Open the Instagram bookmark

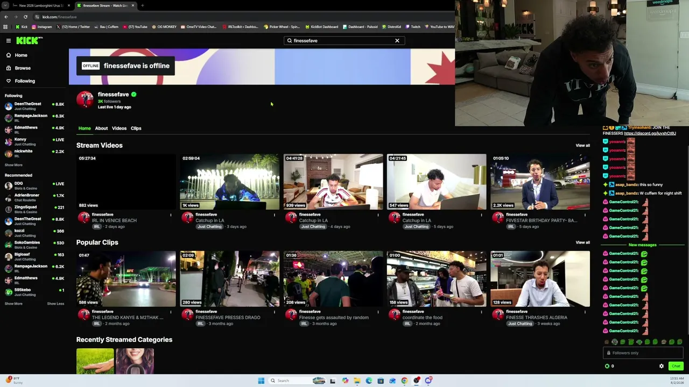point(41,27)
